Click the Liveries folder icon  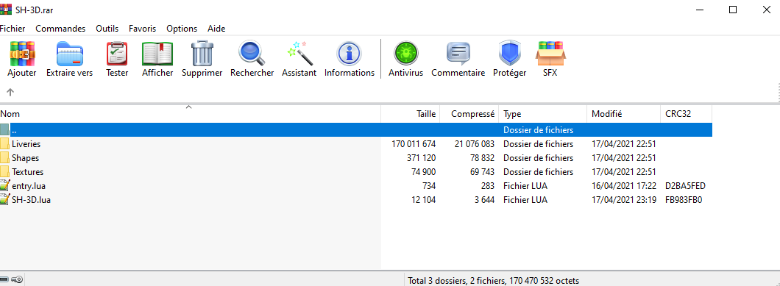(x=5, y=144)
